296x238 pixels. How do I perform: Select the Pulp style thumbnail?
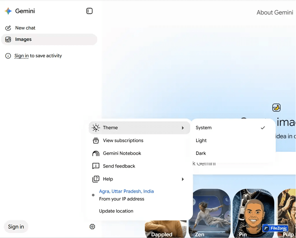286,213
